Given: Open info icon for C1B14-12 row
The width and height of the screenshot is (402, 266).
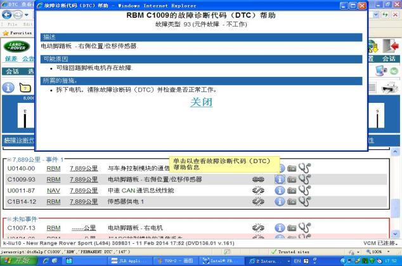Looking at the screenshot, I should [x=280, y=201].
